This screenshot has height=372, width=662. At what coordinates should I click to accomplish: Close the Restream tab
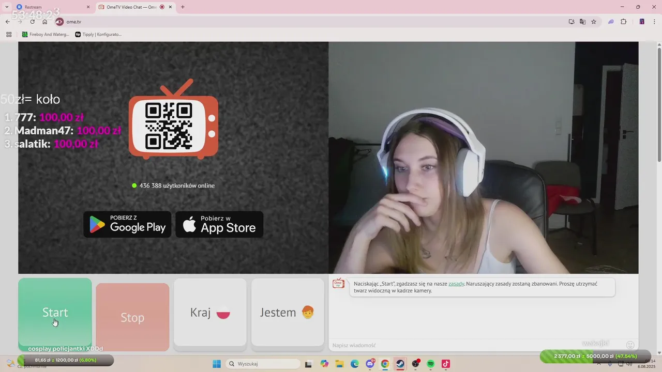click(x=88, y=7)
